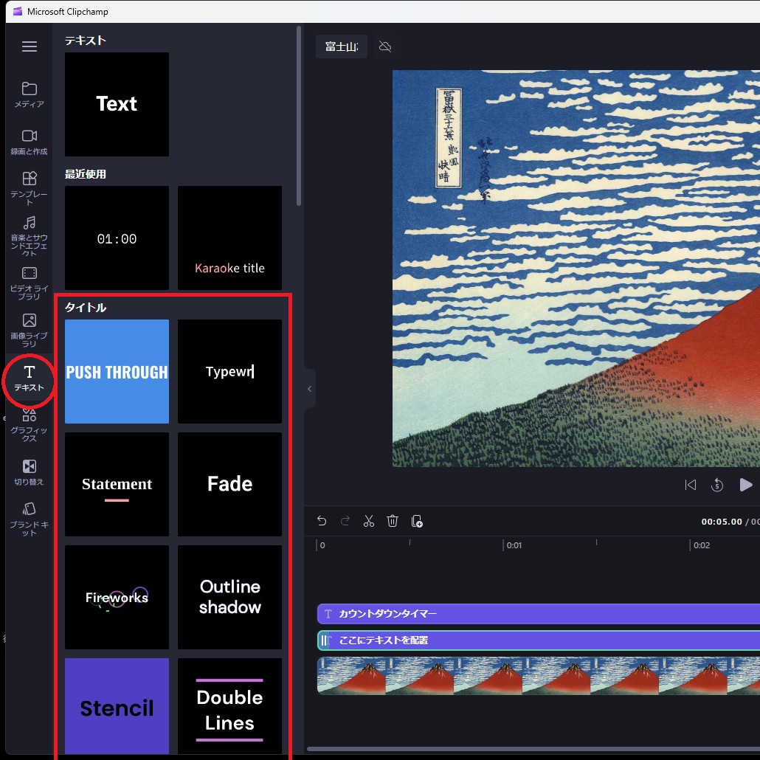Split clip with the scissors tool
Image resolution: width=760 pixels, height=760 pixels.
(369, 521)
